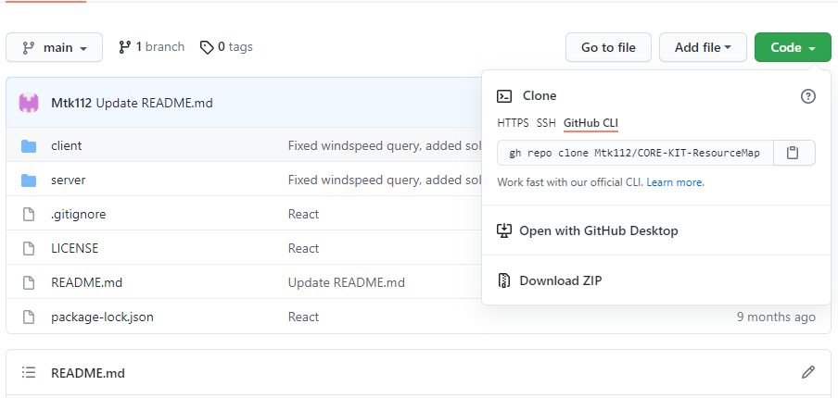Viewport: 838px width, 398px height.
Task: Click the gh repo clone command field
Action: [635, 153]
